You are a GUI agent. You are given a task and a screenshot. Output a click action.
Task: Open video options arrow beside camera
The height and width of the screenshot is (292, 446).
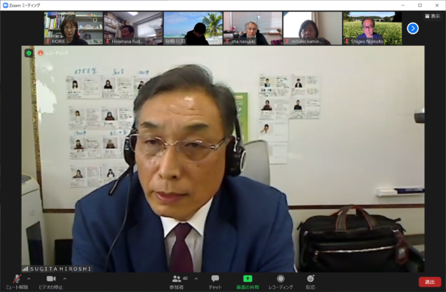click(65, 278)
